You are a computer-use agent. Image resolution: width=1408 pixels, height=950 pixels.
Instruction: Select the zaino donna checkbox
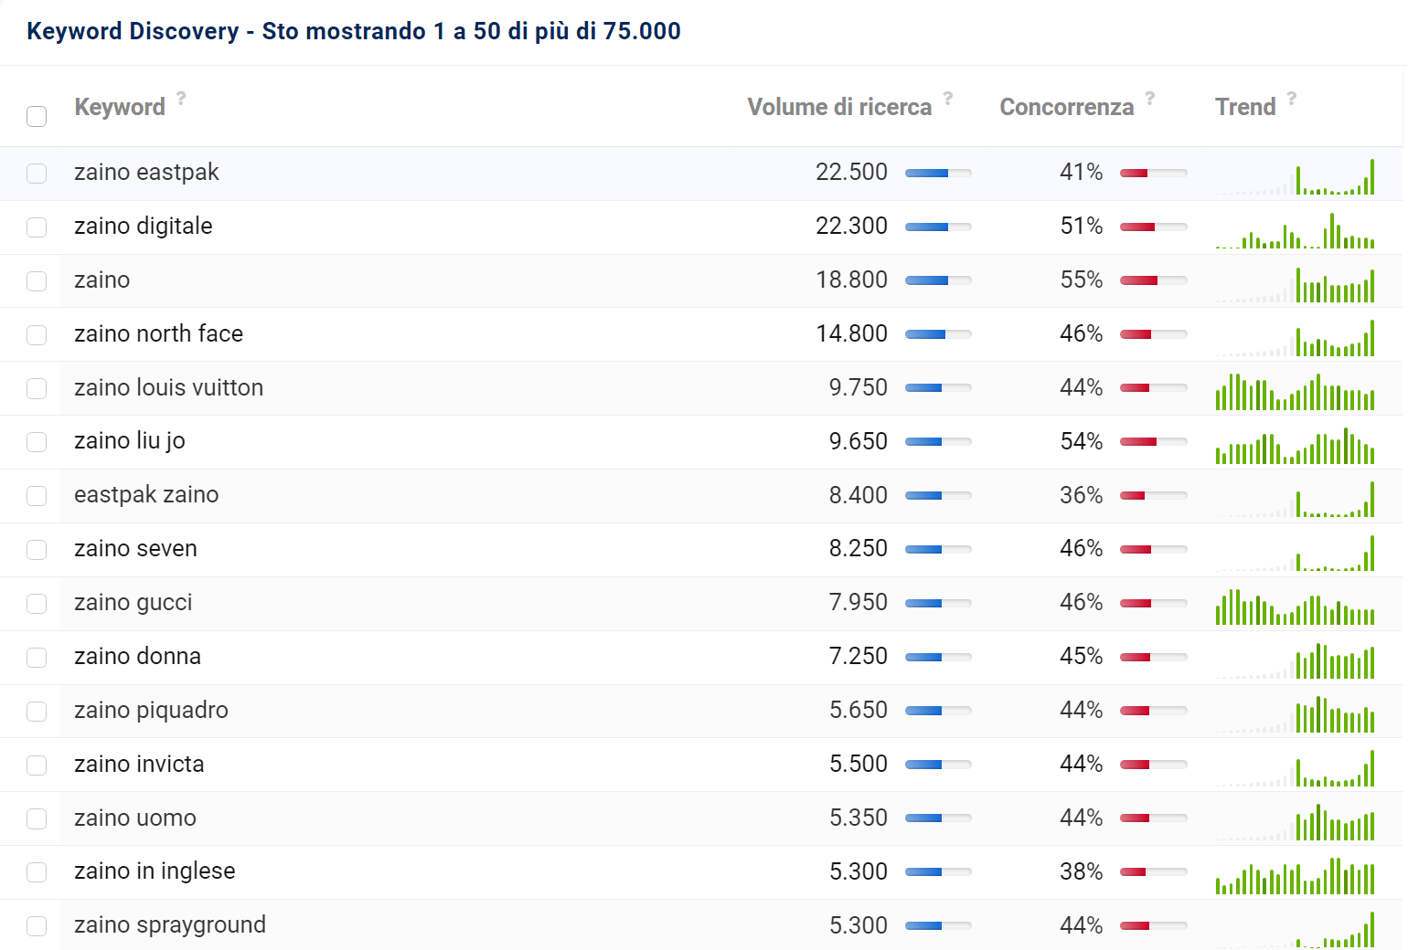[37, 658]
